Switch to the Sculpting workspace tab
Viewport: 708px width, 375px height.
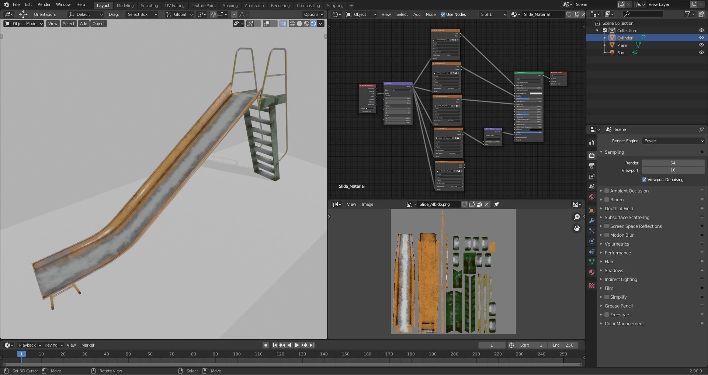coord(149,5)
